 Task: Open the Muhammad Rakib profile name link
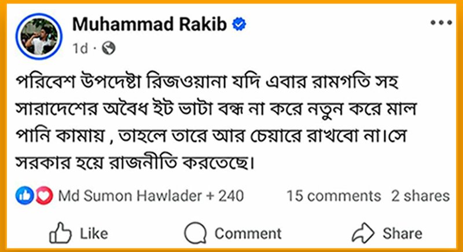pos(150,24)
